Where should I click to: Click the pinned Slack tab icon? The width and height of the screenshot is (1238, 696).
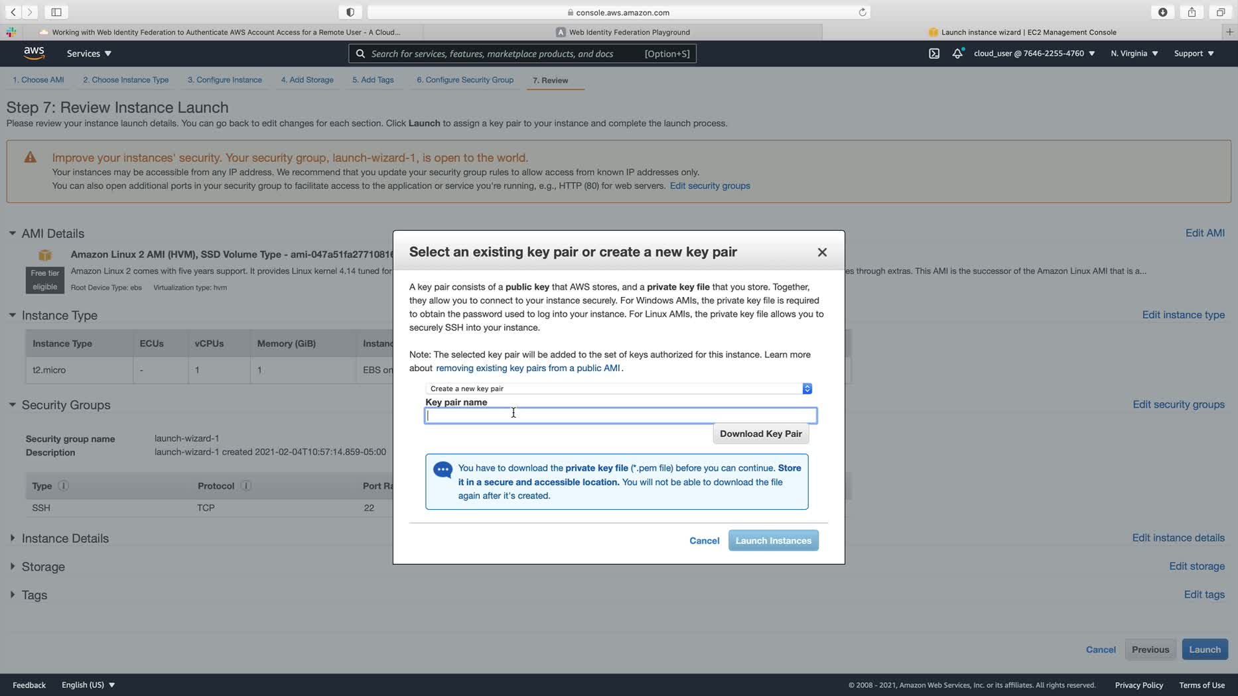(11, 32)
